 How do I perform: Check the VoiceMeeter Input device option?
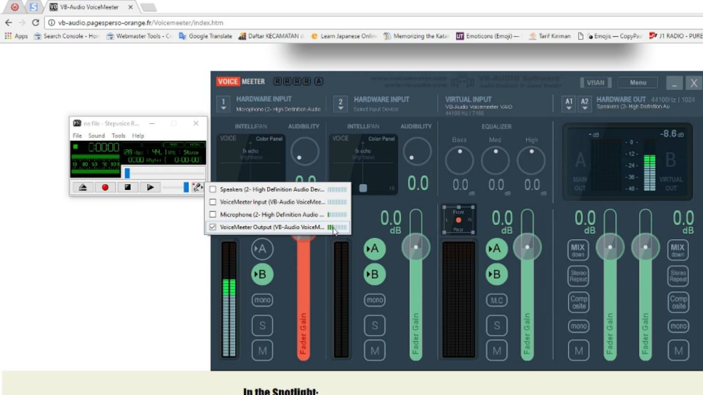pyautogui.click(x=213, y=202)
